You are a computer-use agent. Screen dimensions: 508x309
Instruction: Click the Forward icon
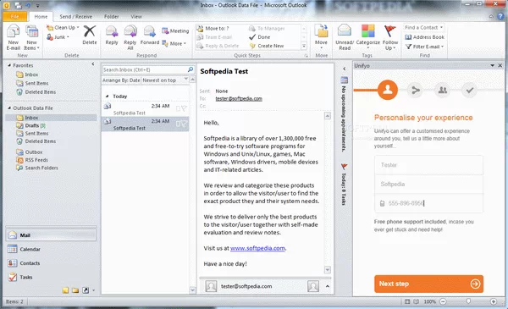[149, 31]
